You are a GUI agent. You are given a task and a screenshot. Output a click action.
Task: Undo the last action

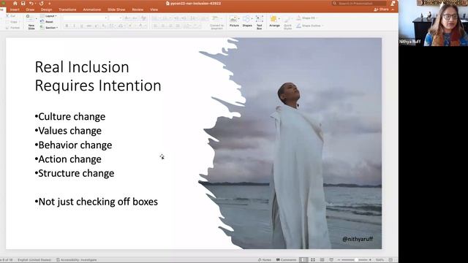pyautogui.click(x=31, y=3)
